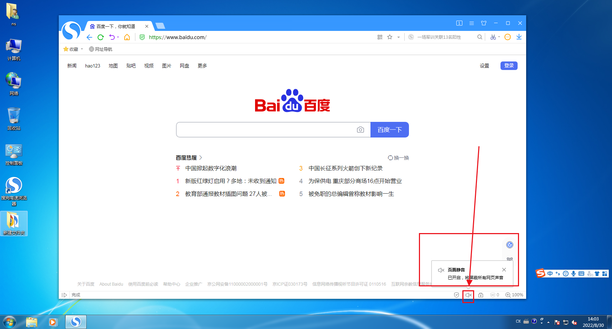Click the 100% zoom control in status bar
This screenshot has height=329, width=612.
[514, 295]
